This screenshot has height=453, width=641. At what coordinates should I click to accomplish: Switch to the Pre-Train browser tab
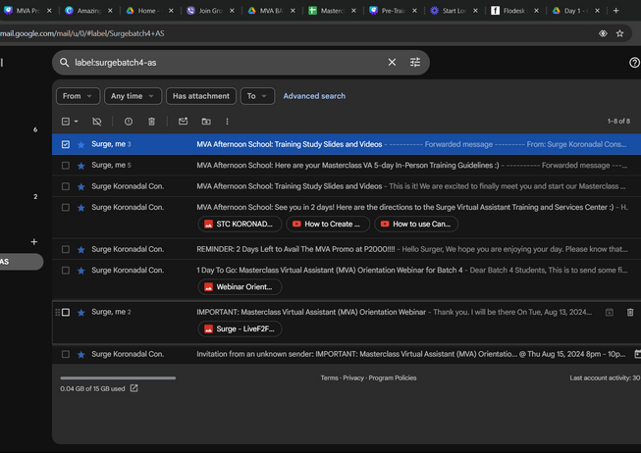tap(394, 11)
